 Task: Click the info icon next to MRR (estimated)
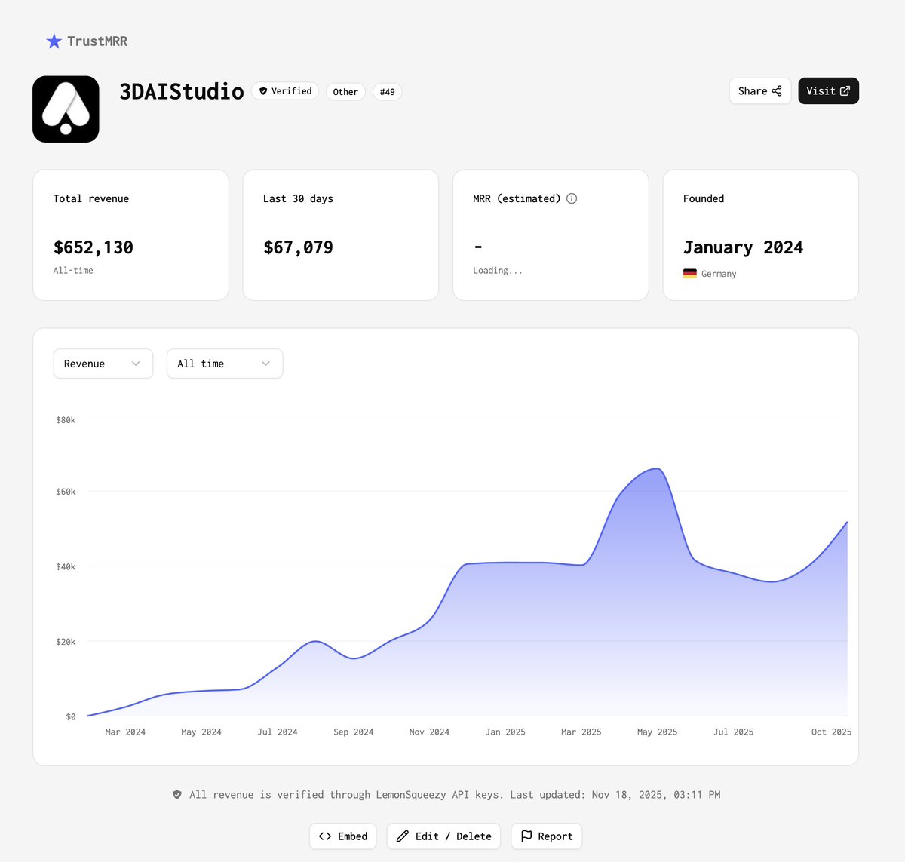572,198
